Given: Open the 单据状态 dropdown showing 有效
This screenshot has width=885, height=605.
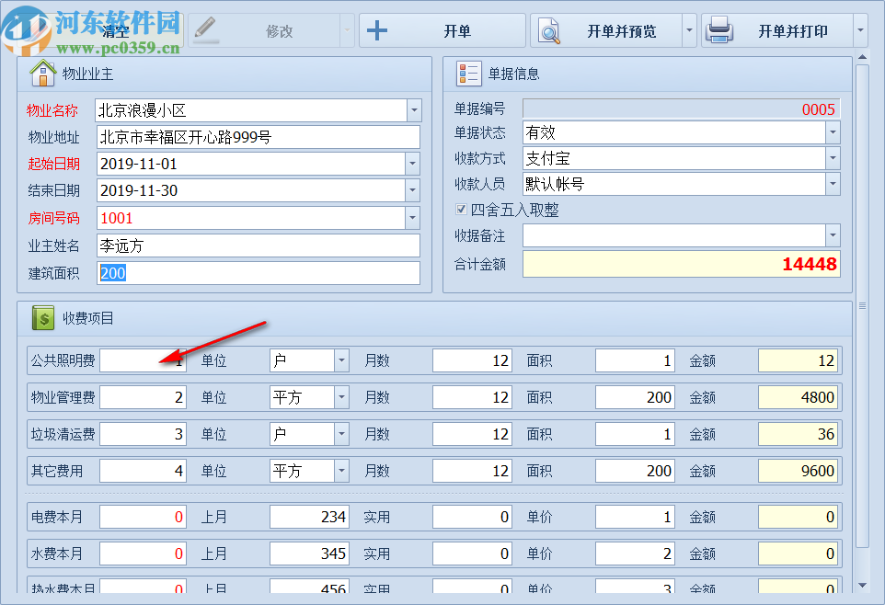Looking at the screenshot, I should tap(833, 131).
